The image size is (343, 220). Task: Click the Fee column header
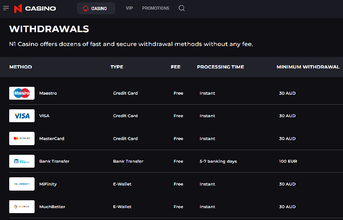pos(176,67)
